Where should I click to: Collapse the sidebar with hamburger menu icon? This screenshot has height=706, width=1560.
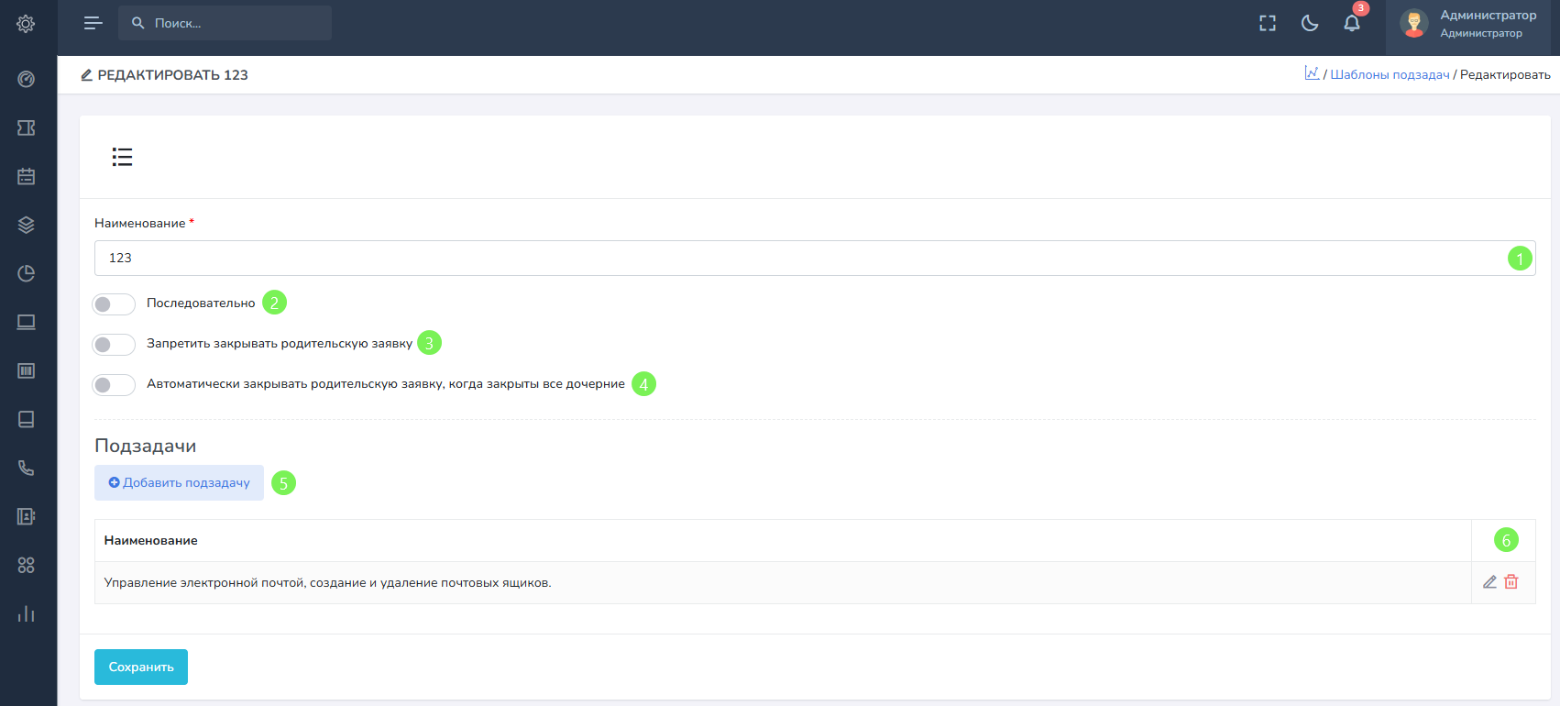tap(93, 24)
